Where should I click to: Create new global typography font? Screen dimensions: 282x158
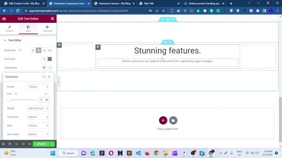point(49,77)
